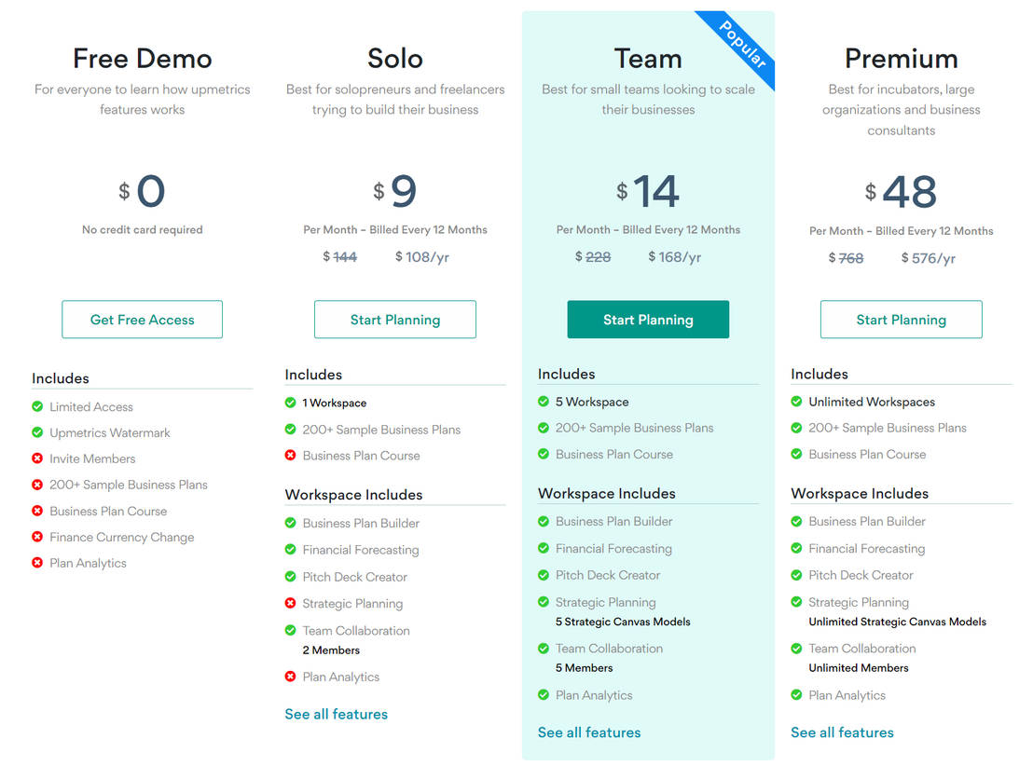Click red cross beside Solo Plan Analytics
The height and width of the screenshot is (766, 1033).
[291, 676]
